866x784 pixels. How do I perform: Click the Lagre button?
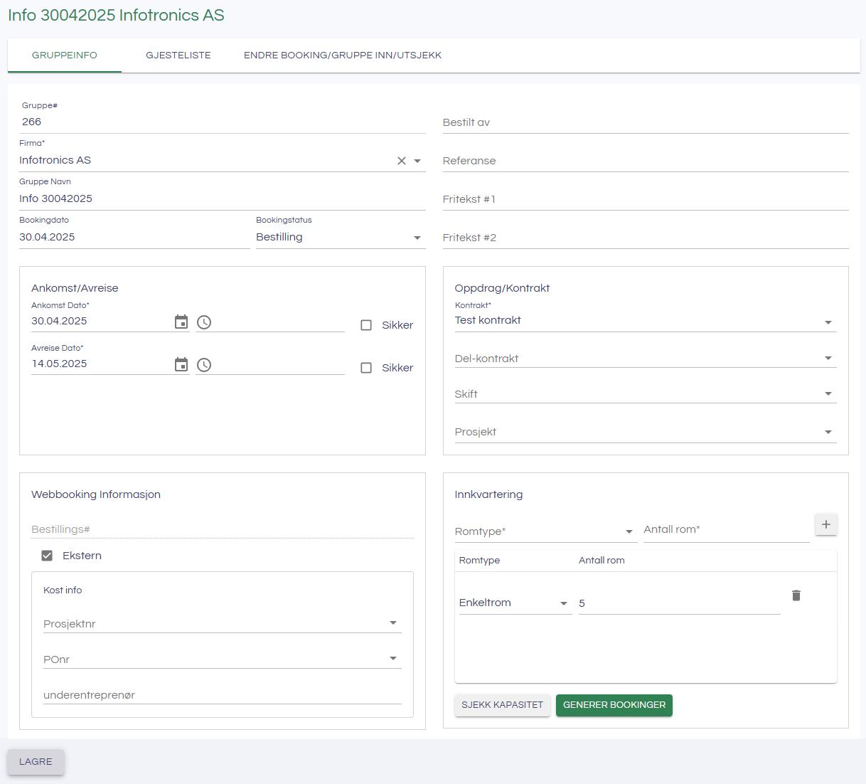tap(36, 762)
